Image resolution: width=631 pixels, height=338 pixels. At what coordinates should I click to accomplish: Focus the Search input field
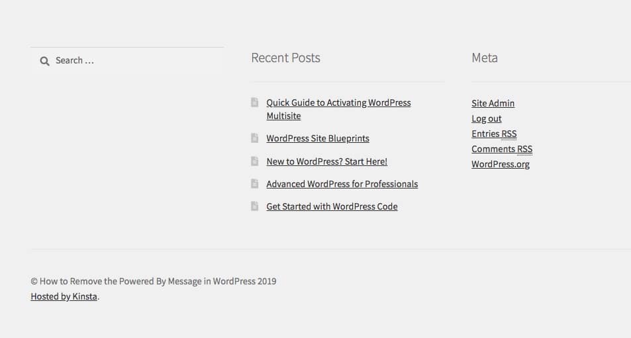pos(132,61)
